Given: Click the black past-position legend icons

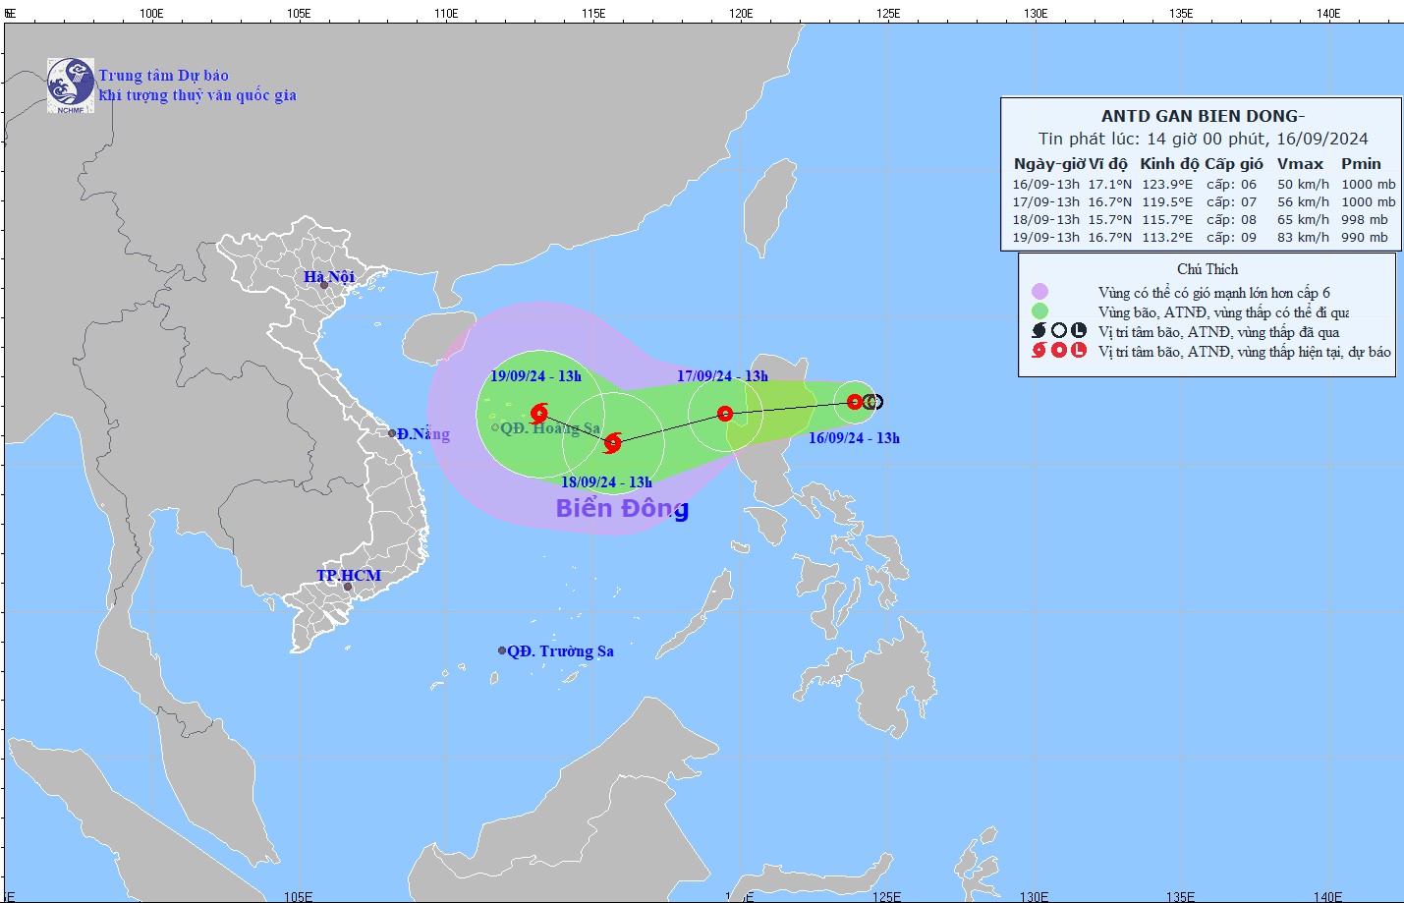Looking at the screenshot, I should (x=1058, y=331).
